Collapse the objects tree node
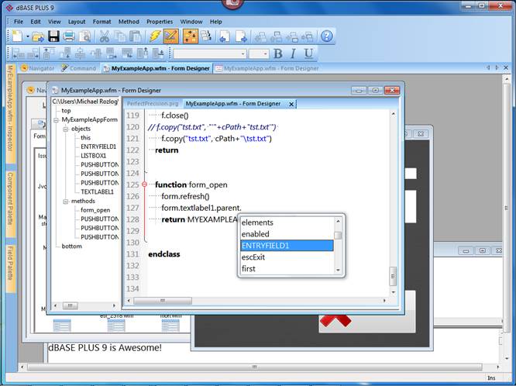The height and width of the screenshot is (386, 516). [66, 129]
